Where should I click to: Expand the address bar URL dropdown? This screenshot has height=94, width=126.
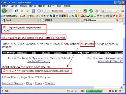point(81,11)
